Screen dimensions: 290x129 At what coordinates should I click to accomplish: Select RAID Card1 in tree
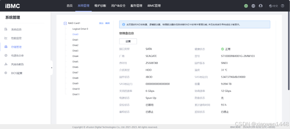74,23
